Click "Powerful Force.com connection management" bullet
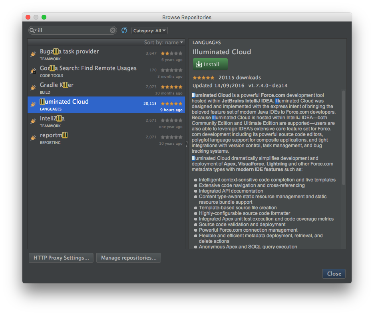The image size is (374, 315). [x=248, y=230]
